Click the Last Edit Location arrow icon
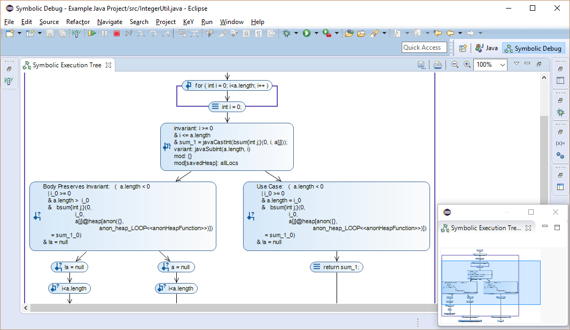The height and width of the screenshot is (330, 570). (438, 33)
